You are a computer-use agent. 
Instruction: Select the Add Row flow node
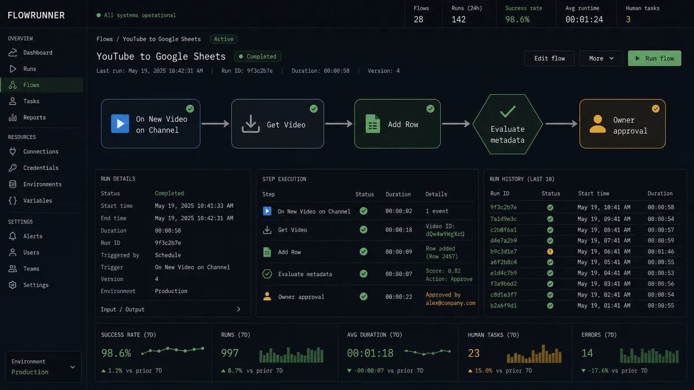[x=397, y=124]
